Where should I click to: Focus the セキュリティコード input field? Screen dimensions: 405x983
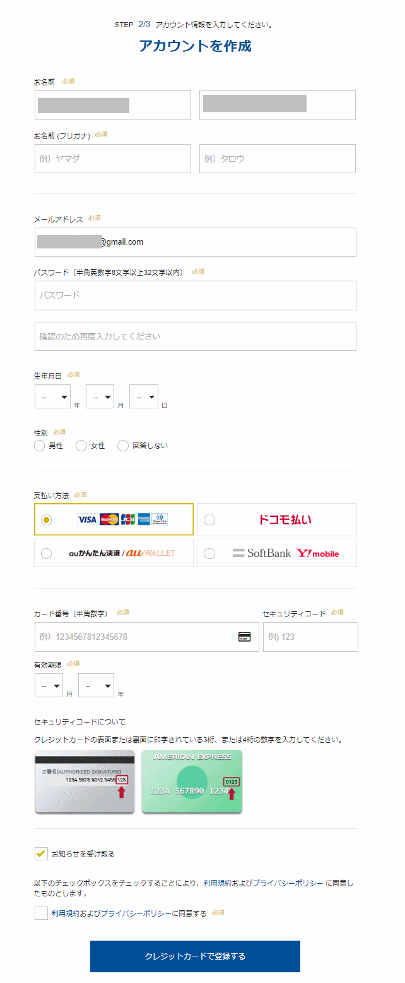pyautogui.click(x=310, y=637)
